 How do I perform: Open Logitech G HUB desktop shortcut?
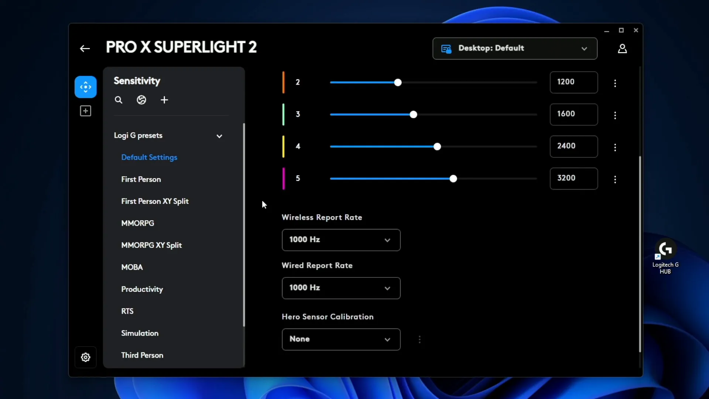tap(665, 257)
